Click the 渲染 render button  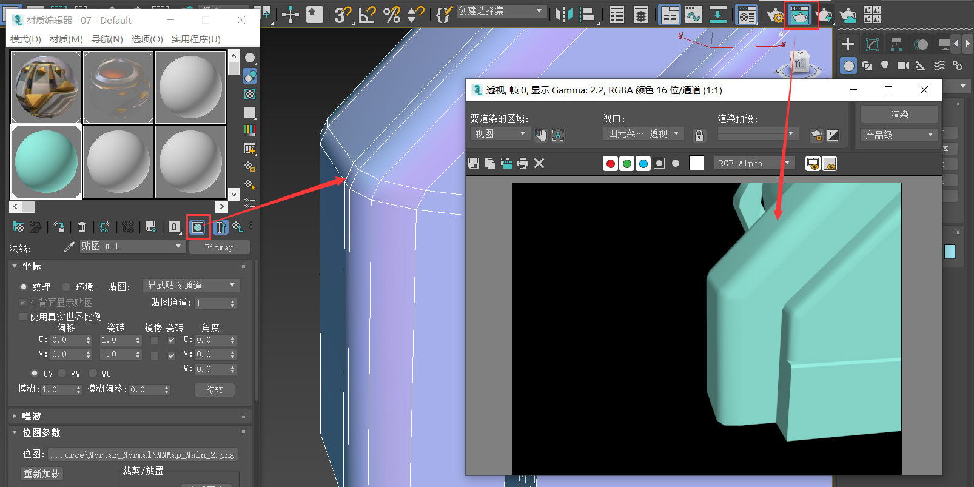point(899,114)
